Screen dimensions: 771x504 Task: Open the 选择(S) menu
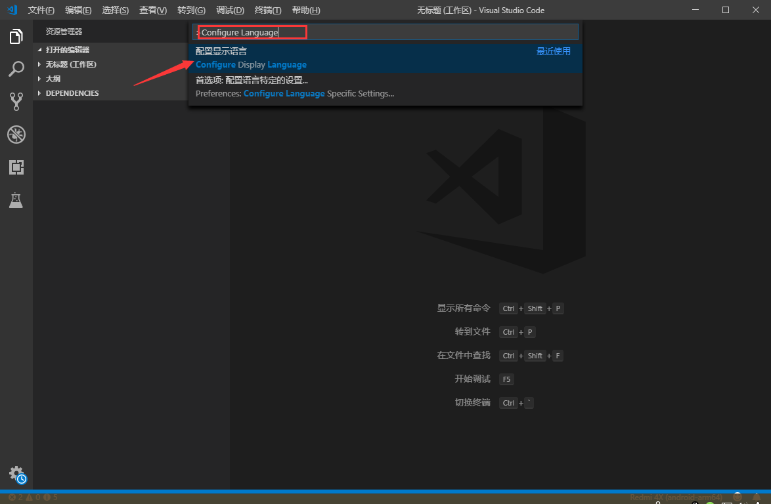[115, 10]
